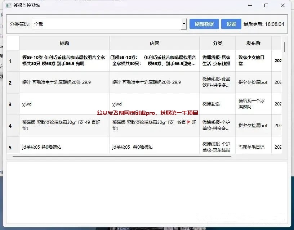The image size is (294, 230).
Task: Click 拼夕夕捡漏bot publisher in row 2
Action: [253, 82]
